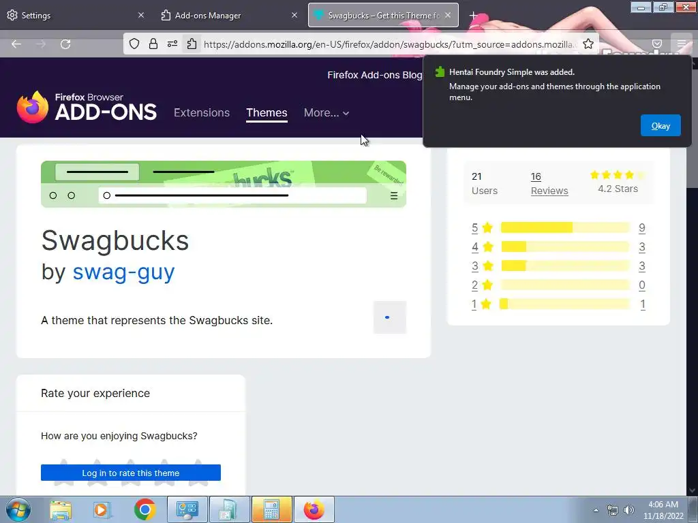Click the loading install theme button
This screenshot has height=523, width=698.
click(x=390, y=317)
